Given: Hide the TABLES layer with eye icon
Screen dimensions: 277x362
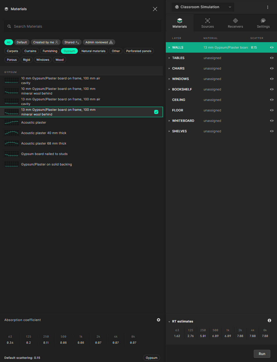Looking at the screenshot, I should tap(272, 58).
